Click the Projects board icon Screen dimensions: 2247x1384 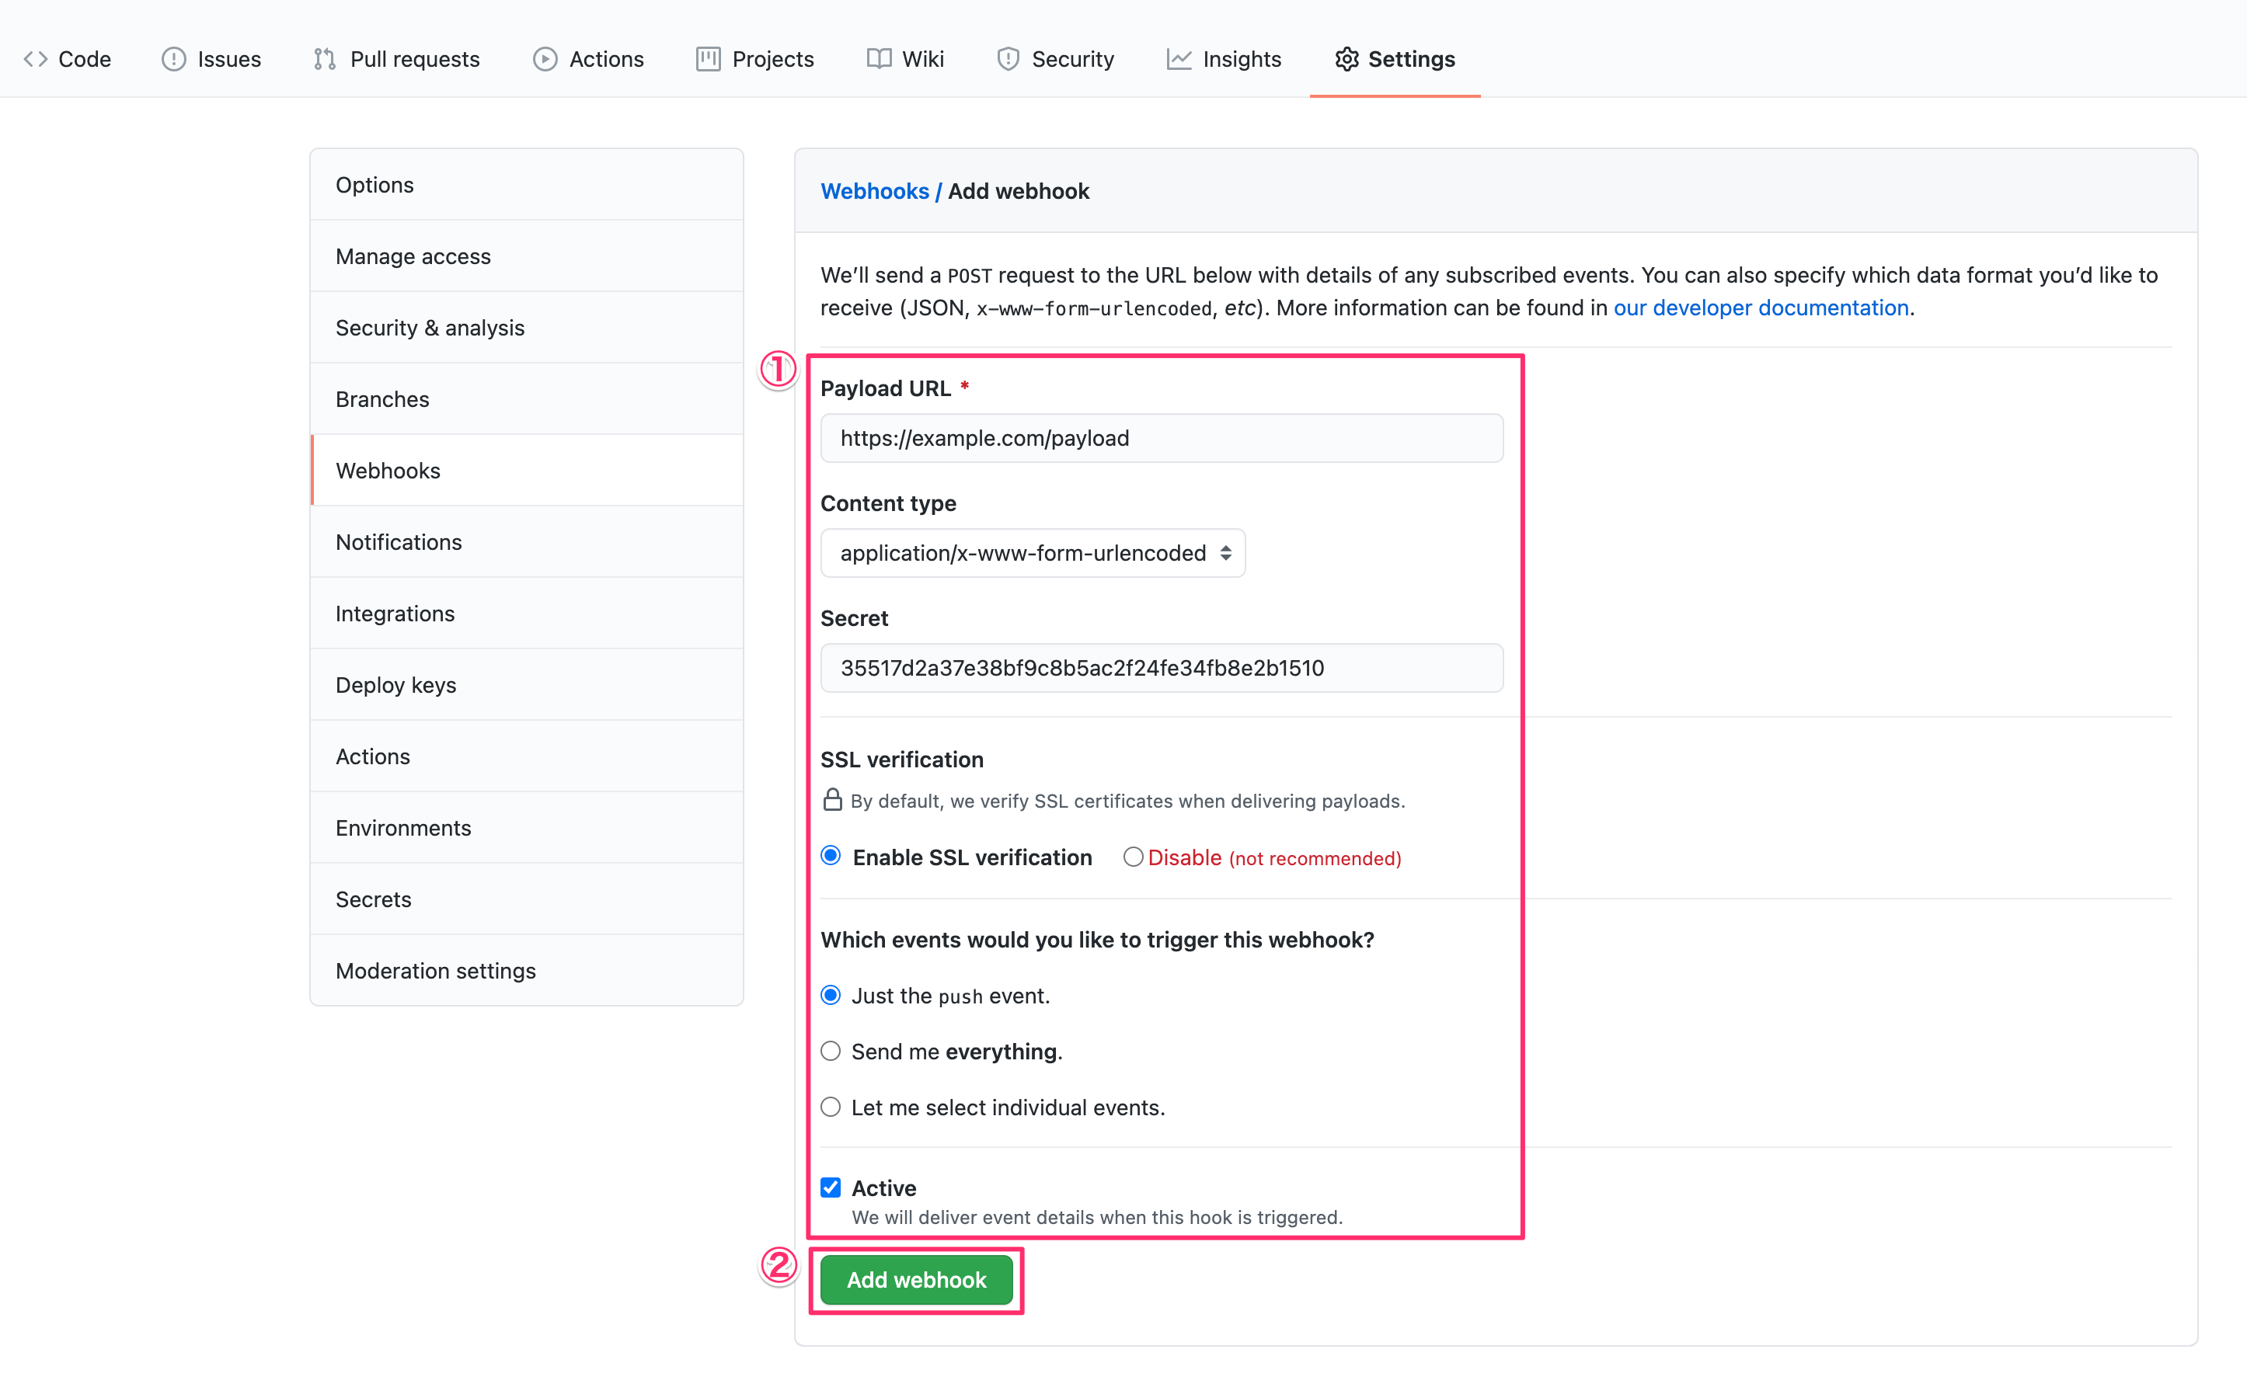click(x=708, y=60)
